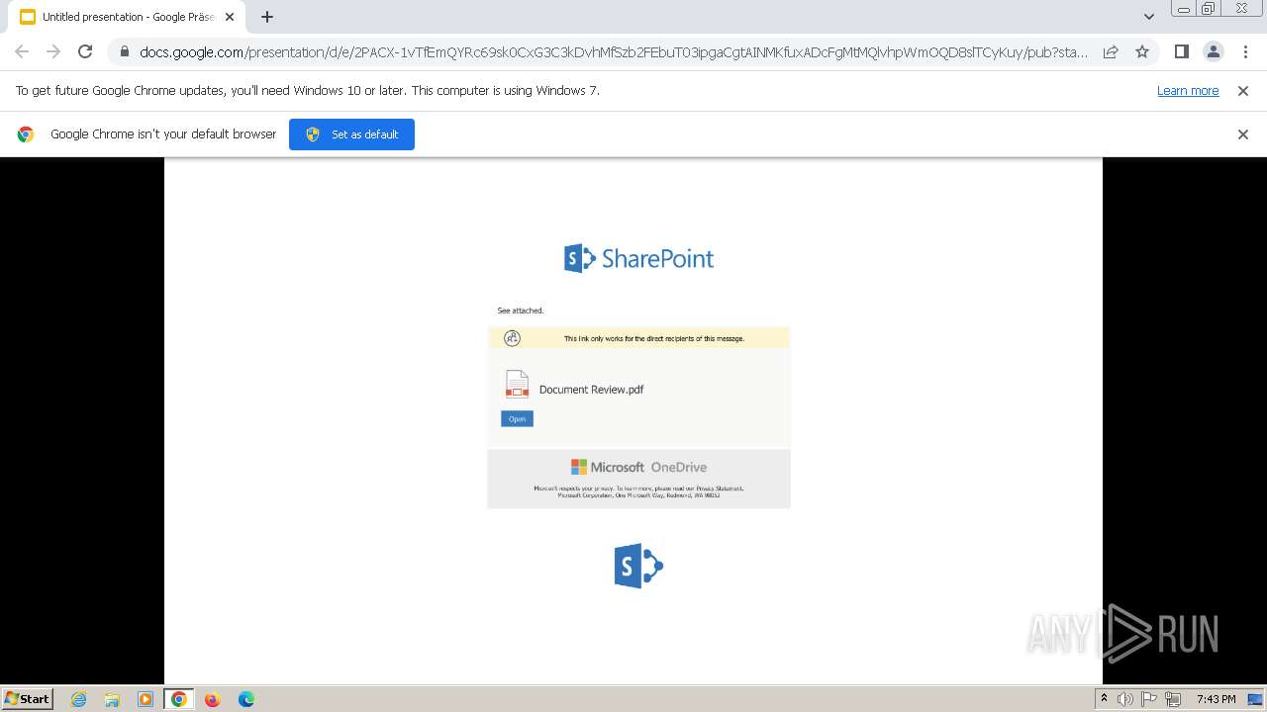Image resolution: width=1267 pixels, height=712 pixels.
Task: Dismiss the default browser notice
Action: 1243,134
